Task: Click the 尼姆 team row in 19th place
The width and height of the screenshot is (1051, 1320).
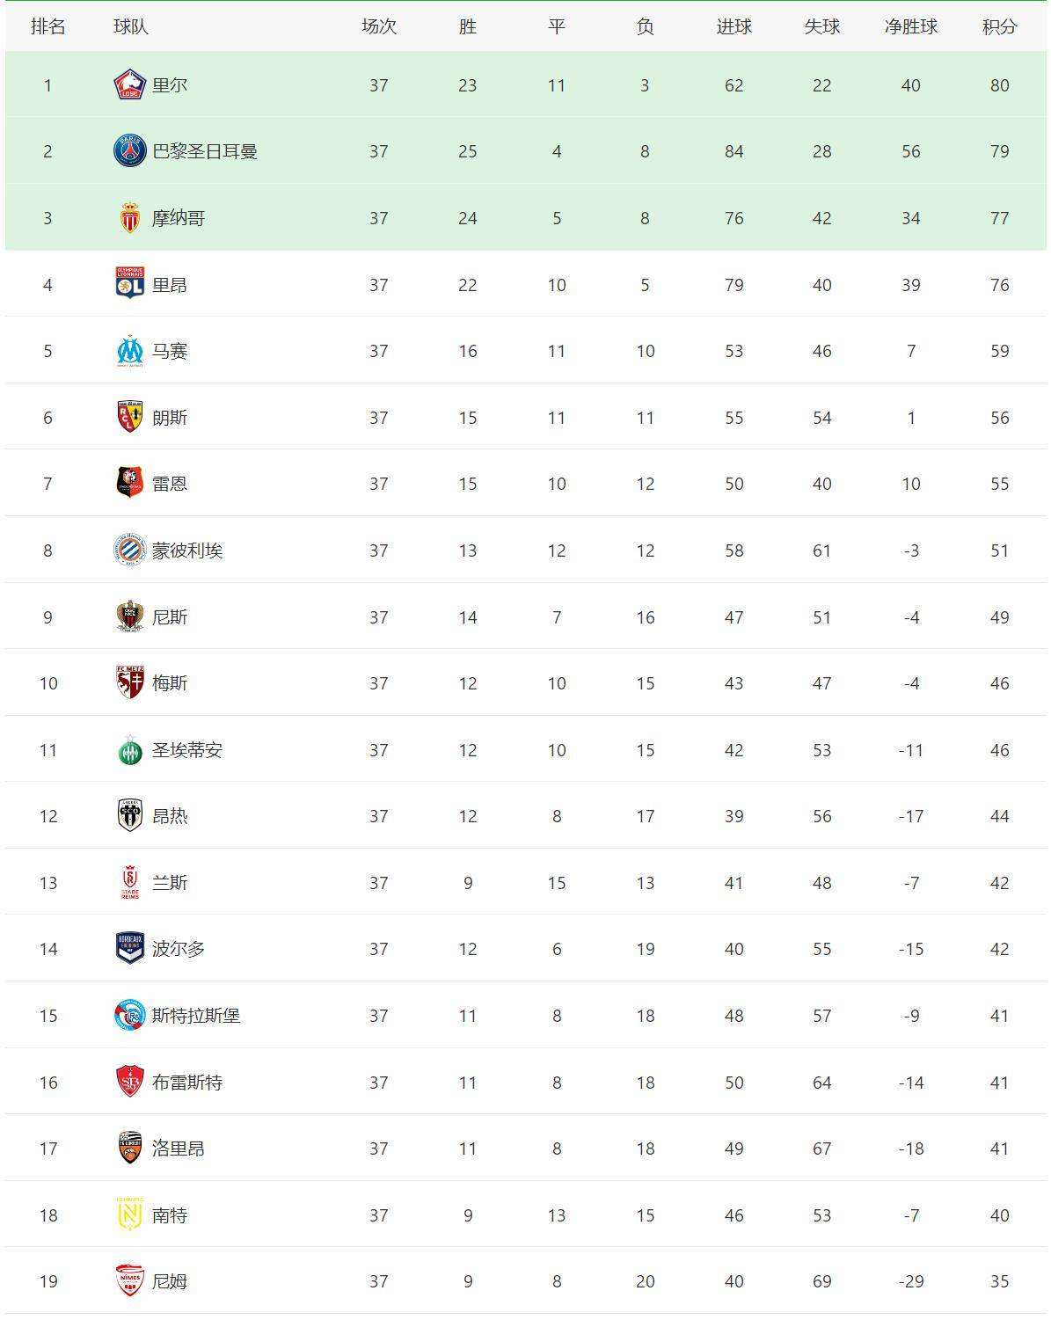Action: [525, 1280]
